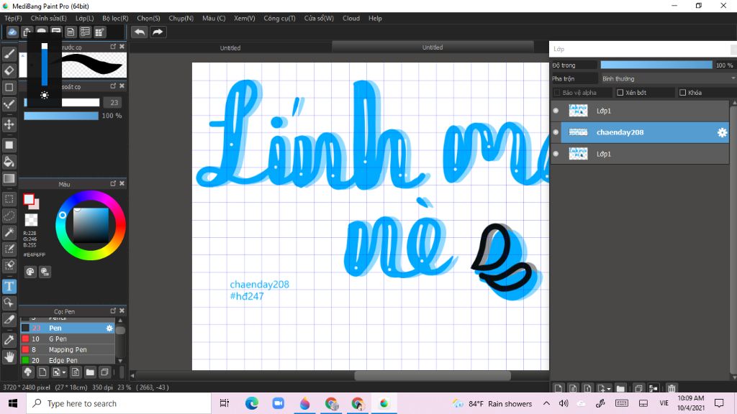Image resolution: width=737 pixels, height=414 pixels.
Task: Open the Bộ lọc(R) menu
Action: point(115,18)
